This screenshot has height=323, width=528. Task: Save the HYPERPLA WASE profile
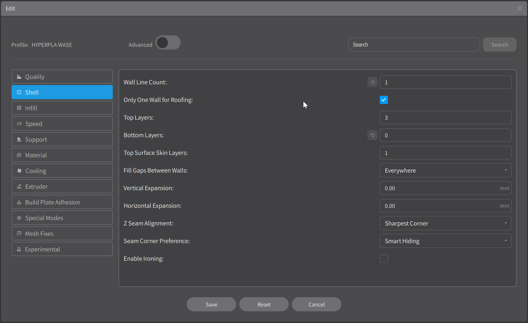pos(211,304)
